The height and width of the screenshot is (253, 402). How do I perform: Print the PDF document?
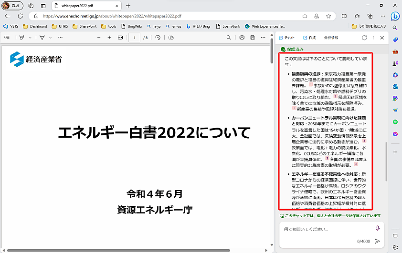[x=242, y=38]
